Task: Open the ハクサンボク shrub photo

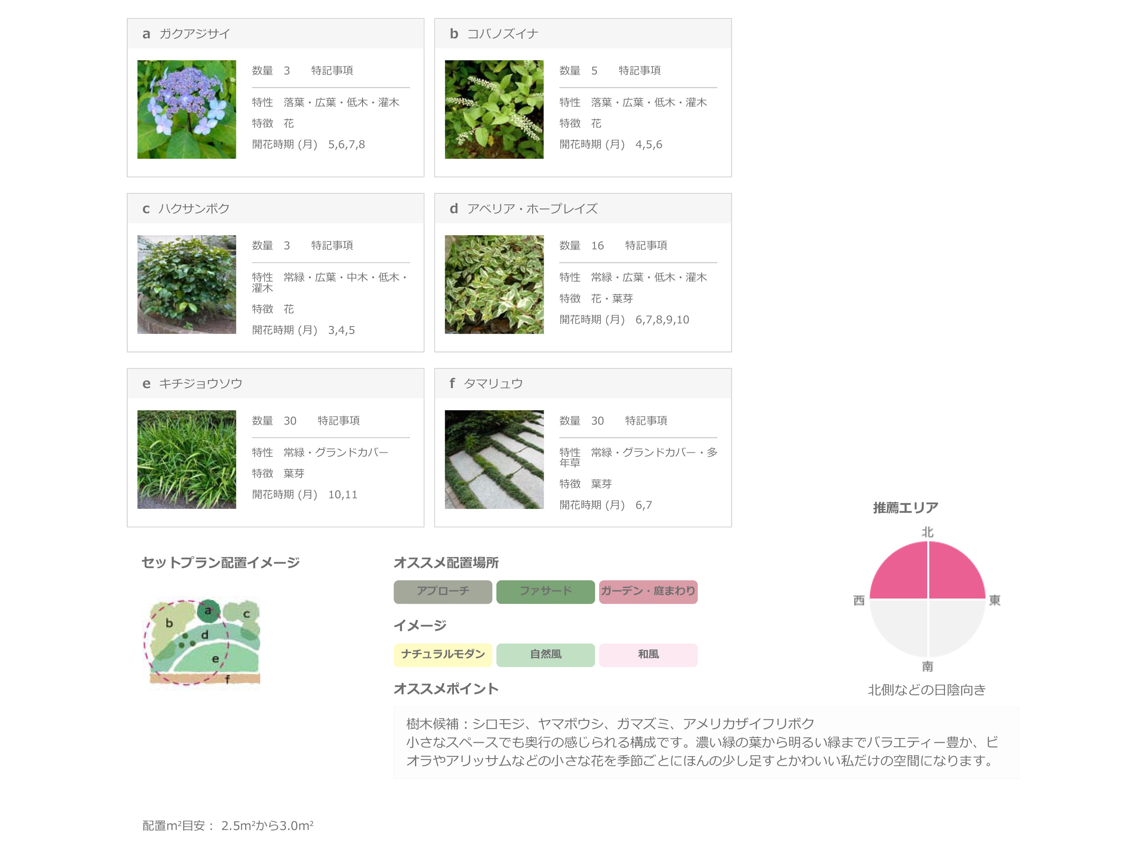Action: tap(187, 284)
